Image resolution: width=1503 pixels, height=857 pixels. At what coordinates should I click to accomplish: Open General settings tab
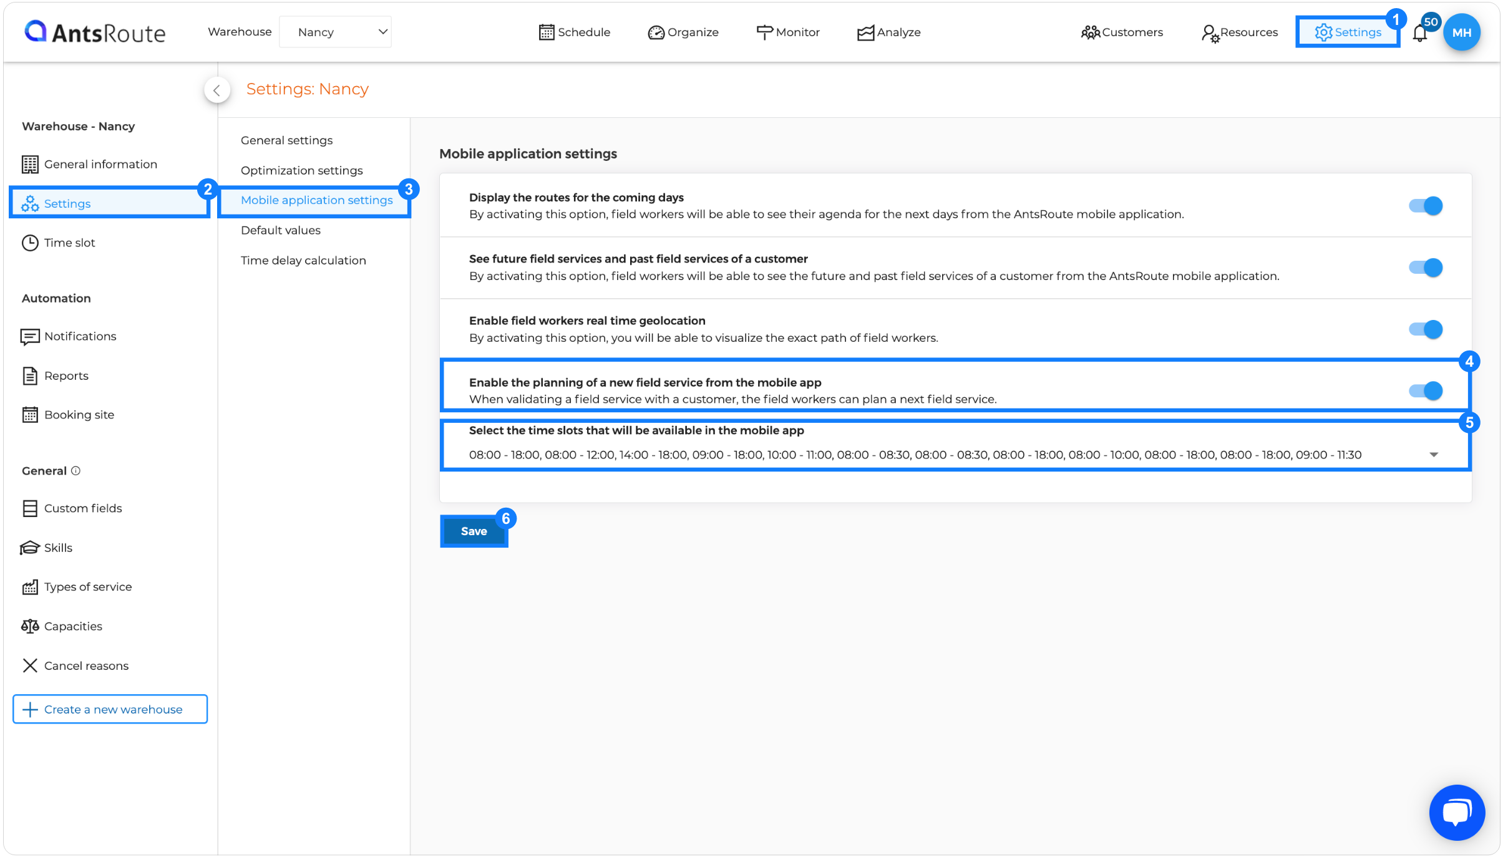287,140
